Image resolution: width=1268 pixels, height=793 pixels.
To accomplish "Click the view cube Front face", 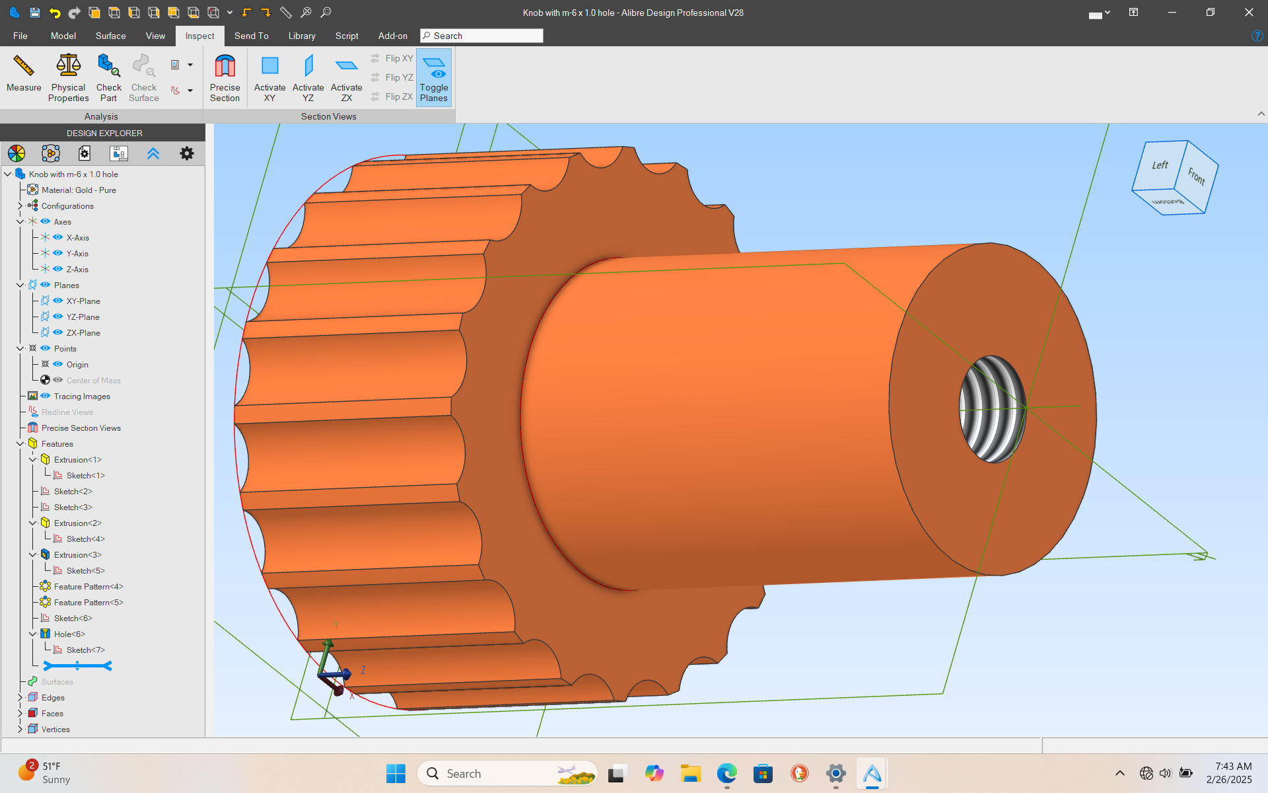I will [1196, 176].
